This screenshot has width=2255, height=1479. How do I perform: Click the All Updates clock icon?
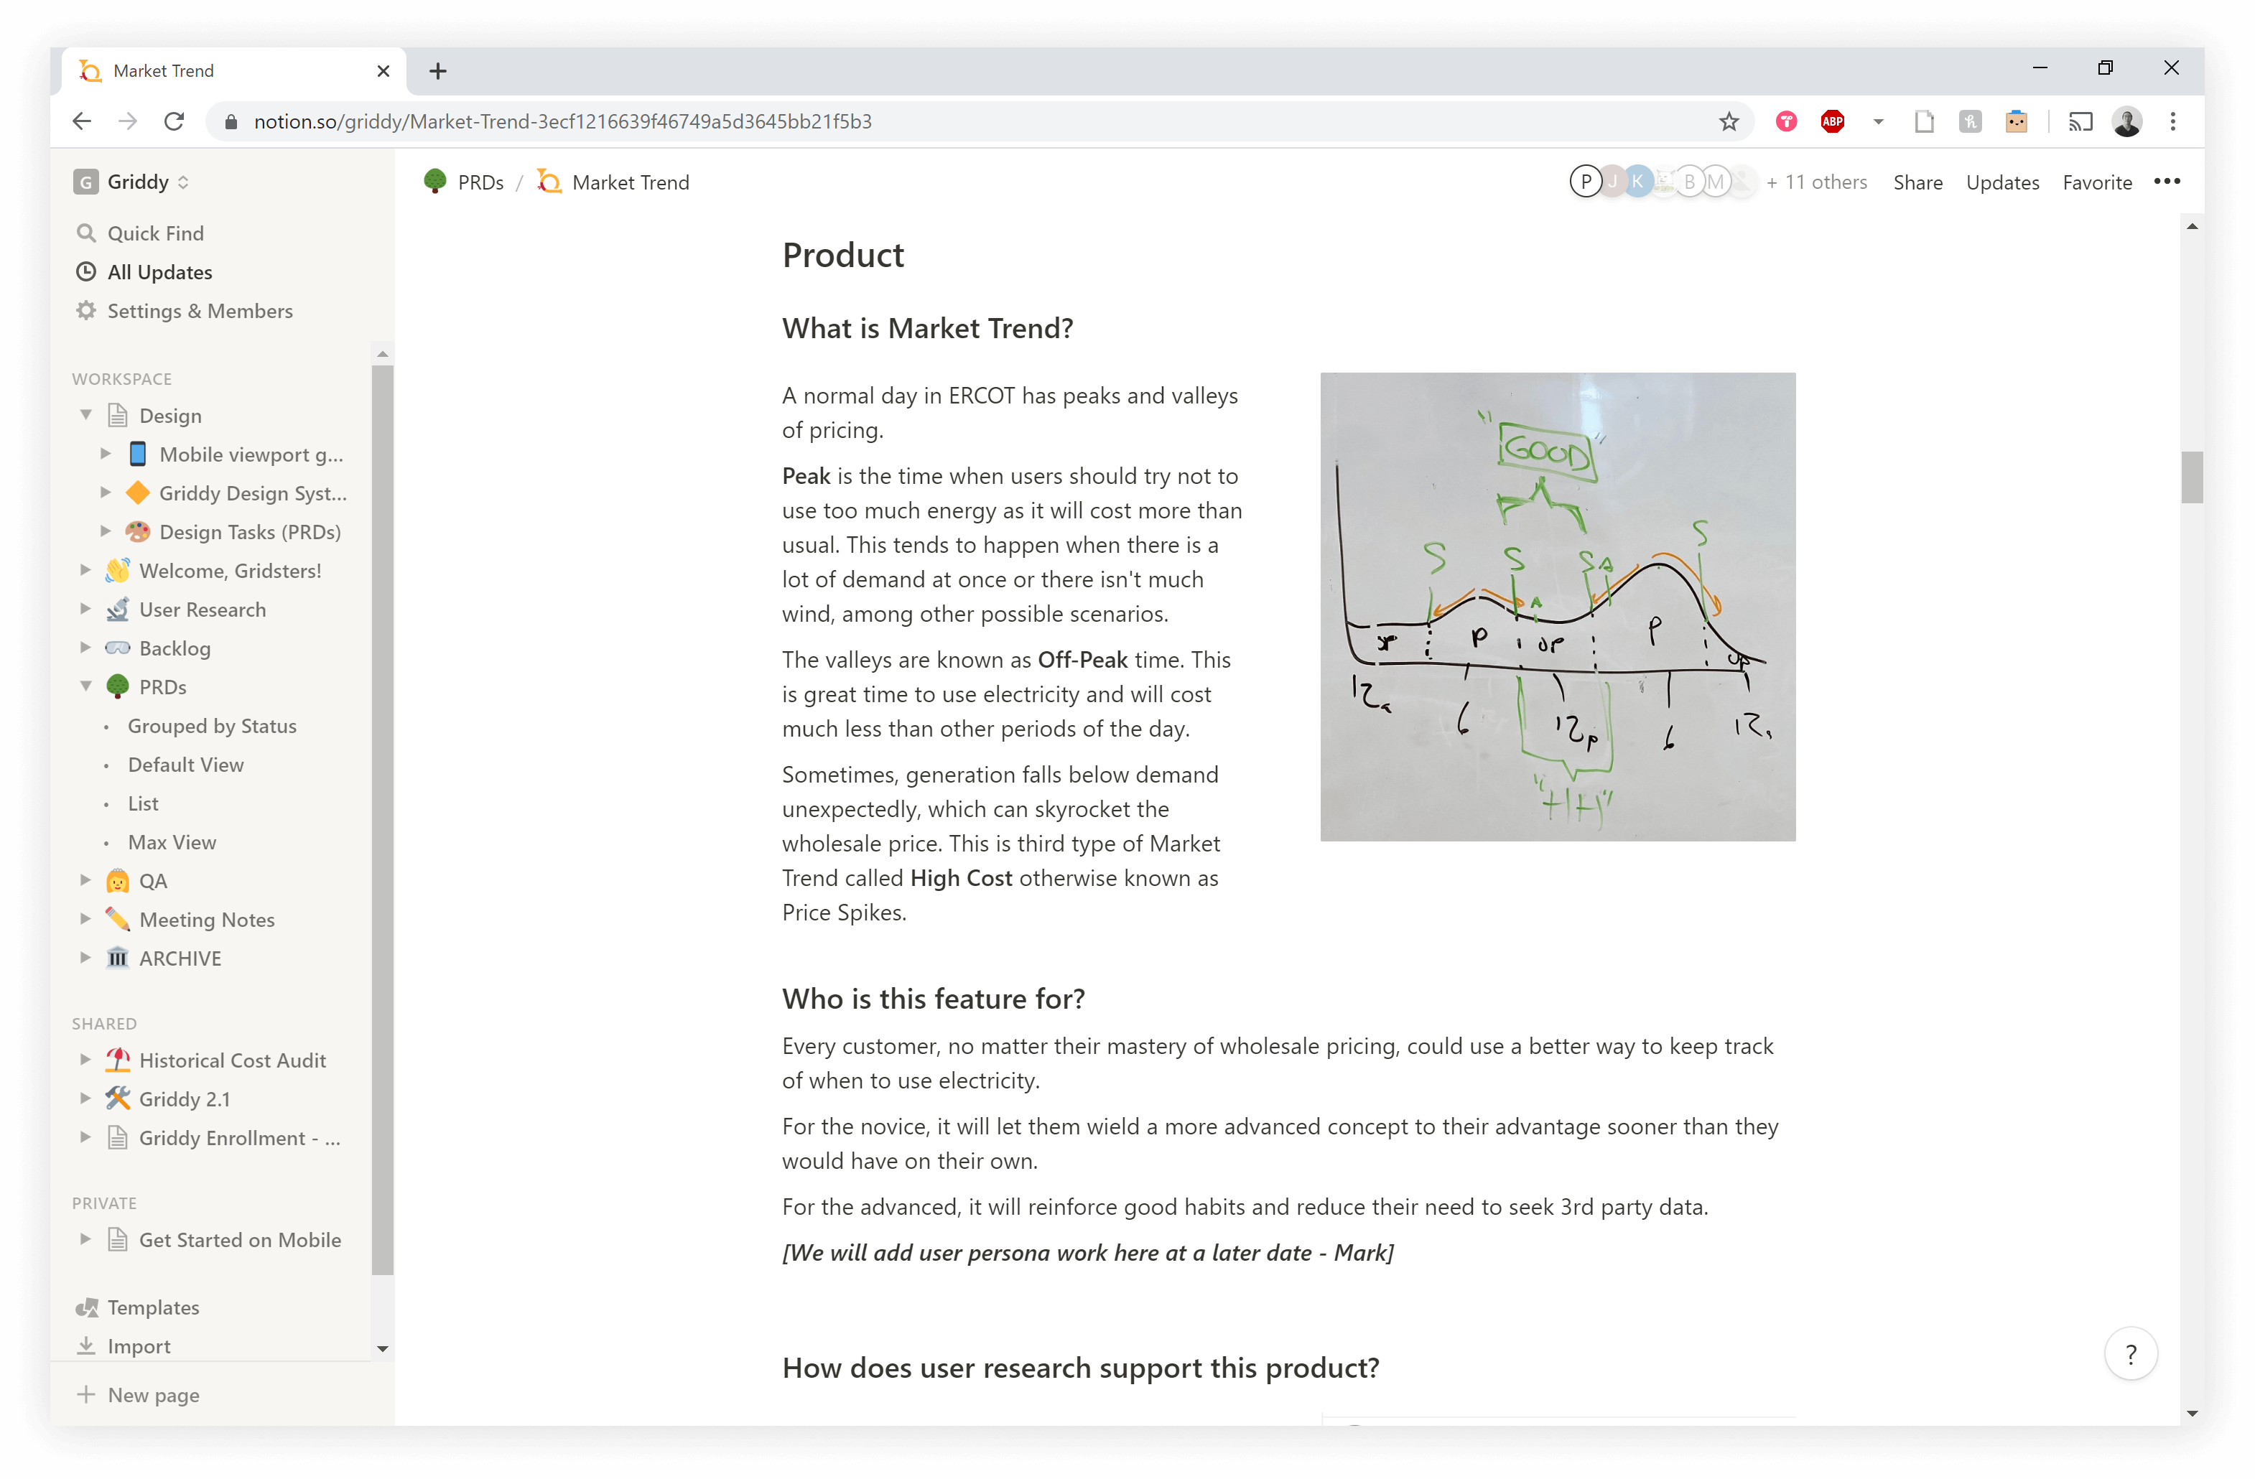click(x=86, y=272)
